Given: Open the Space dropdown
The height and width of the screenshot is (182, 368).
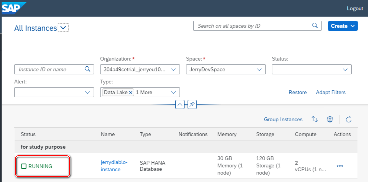Looking at the screenshot, I should 259,69.
